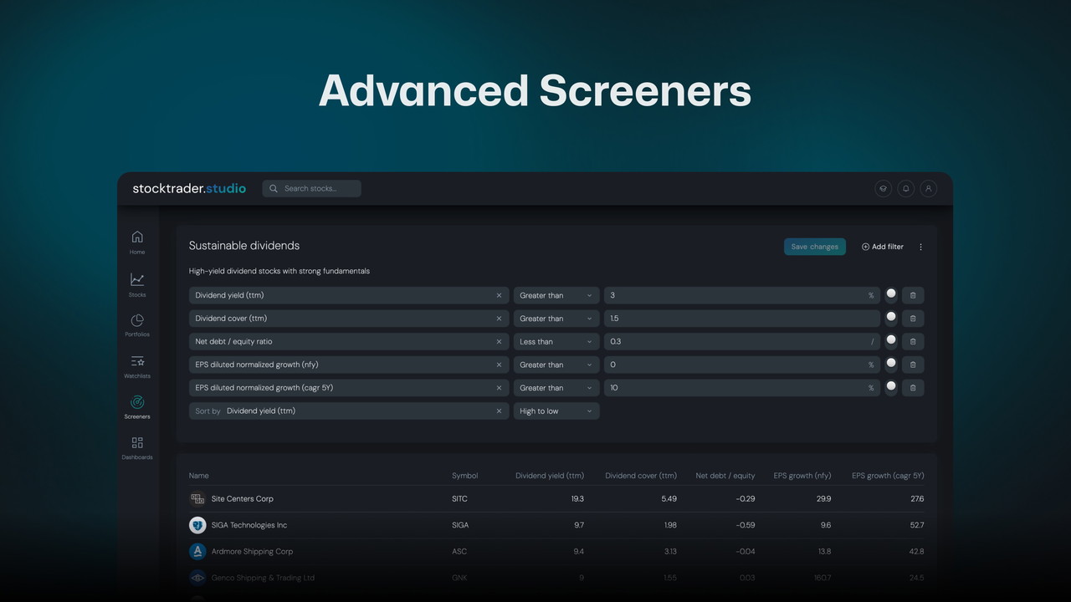Disable the EPS growth cagr 5Y filter toggle

pos(891,387)
